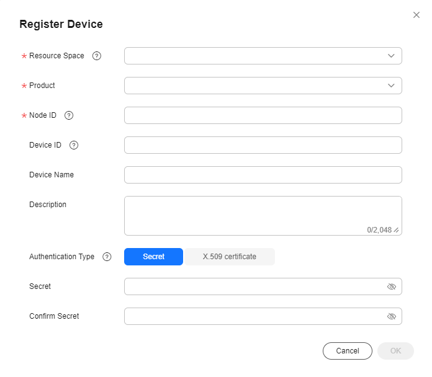Screen dimensions: 432x377
Task: Open the Resource Space dropdown
Action: point(263,56)
